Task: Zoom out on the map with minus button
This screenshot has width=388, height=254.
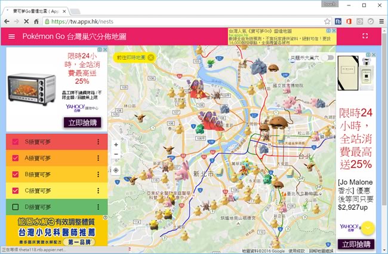Action: click(x=116, y=154)
